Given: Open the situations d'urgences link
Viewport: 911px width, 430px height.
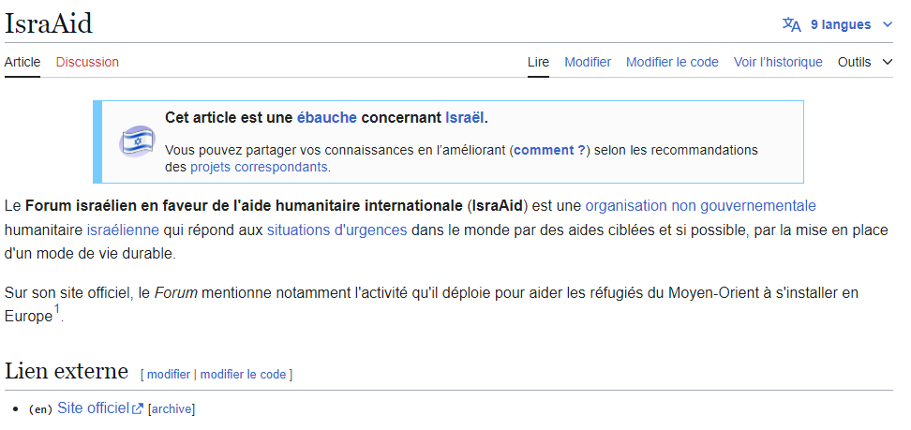Looking at the screenshot, I should pos(337,230).
